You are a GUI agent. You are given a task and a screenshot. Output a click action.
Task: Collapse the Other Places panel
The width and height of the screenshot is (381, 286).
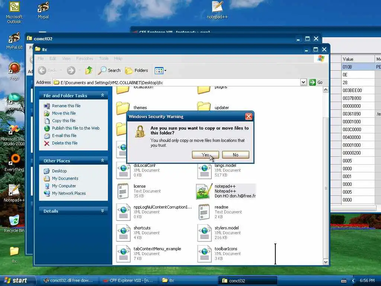pos(102,161)
